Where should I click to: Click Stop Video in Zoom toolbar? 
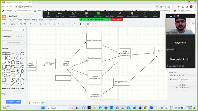(x=60, y=14)
